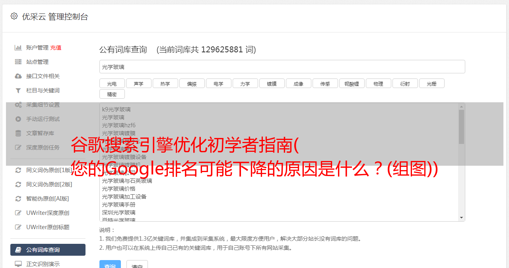Screen dimensions: 509x268
Task: Choose the 铌酸锂 tag button
Action: coord(352,83)
